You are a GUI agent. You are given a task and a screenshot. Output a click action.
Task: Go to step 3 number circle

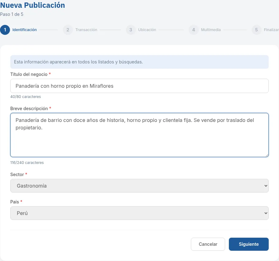coord(130,30)
